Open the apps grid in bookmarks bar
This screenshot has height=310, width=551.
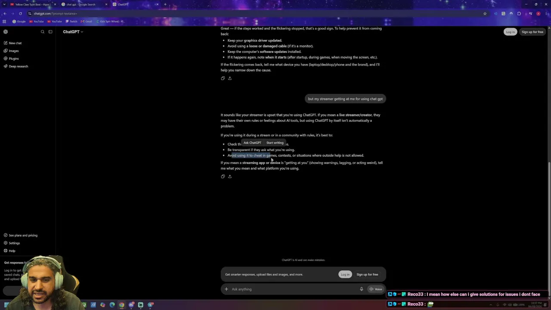(4, 22)
